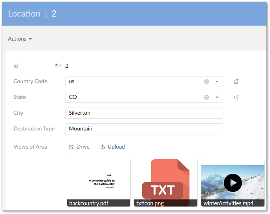
Task: Focus the Destination Type field
Action: pos(144,129)
